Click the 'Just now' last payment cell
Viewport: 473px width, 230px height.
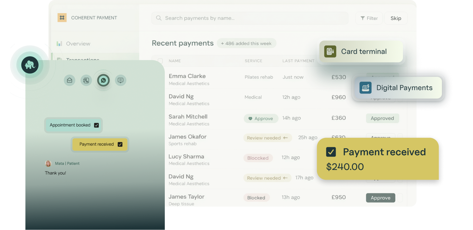293,77
